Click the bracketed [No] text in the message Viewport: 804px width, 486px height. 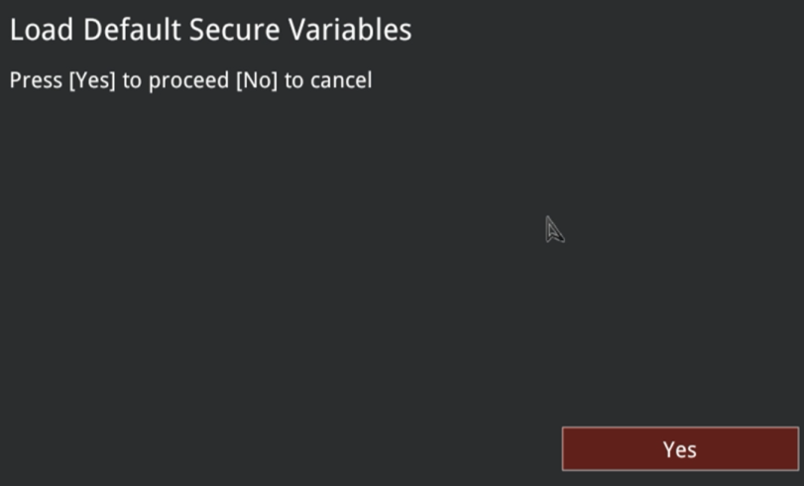257,80
